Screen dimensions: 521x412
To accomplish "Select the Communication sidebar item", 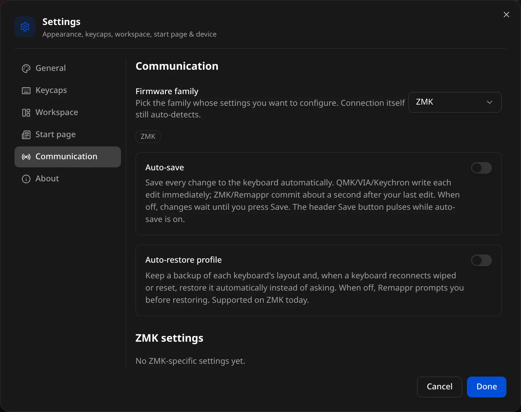I will pos(68,157).
